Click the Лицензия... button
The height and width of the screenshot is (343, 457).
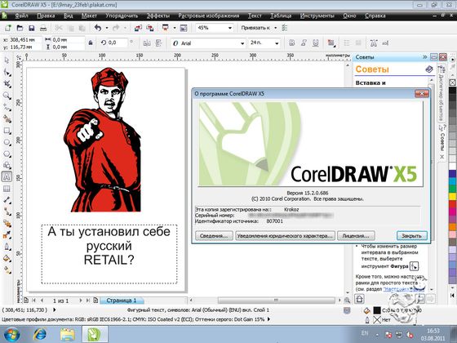pos(356,236)
